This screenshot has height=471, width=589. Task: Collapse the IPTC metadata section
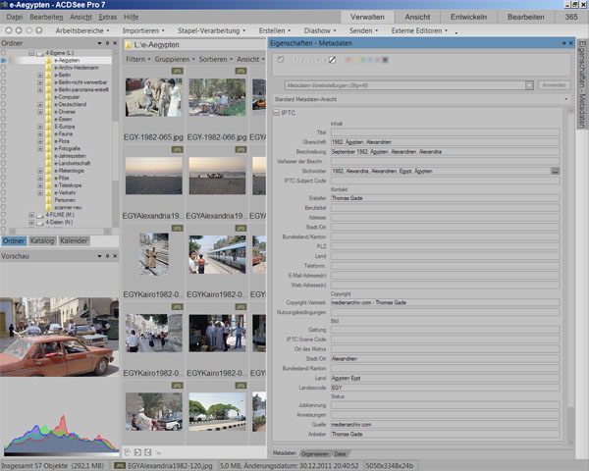(x=276, y=113)
